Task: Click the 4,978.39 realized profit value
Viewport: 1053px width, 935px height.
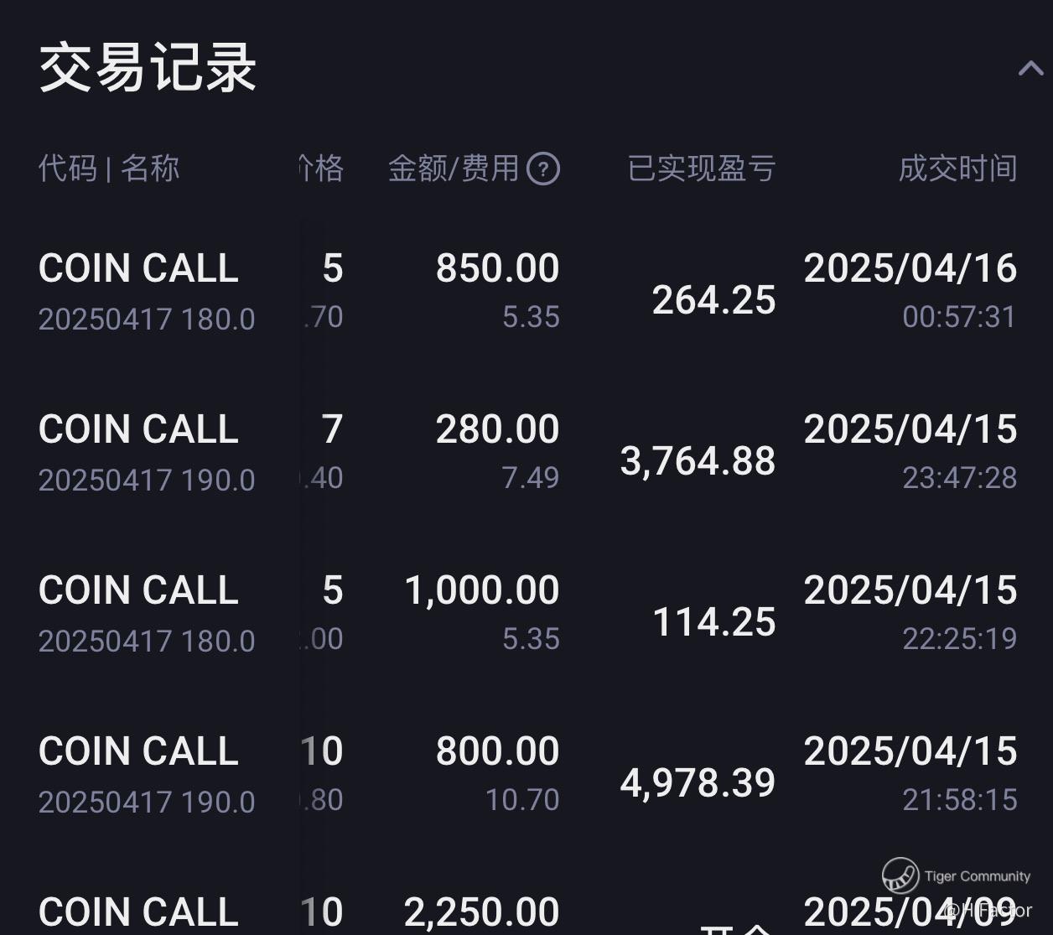Action: [x=698, y=783]
